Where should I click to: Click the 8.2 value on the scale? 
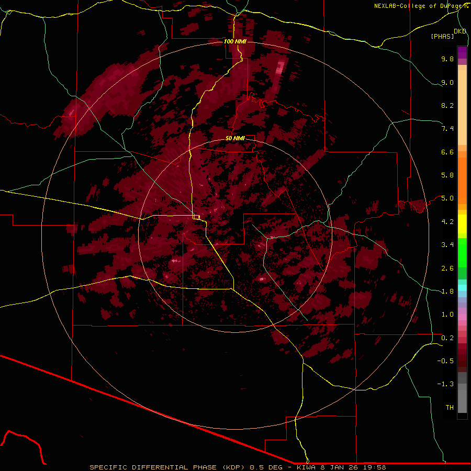[447, 105]
